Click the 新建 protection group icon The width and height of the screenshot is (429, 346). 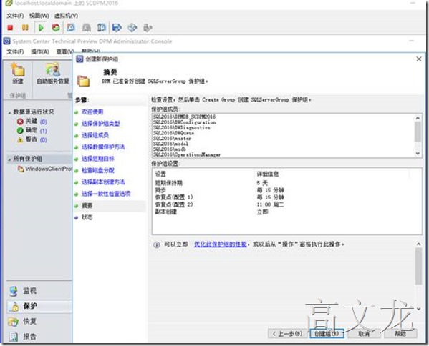click(x=18, y=70)
